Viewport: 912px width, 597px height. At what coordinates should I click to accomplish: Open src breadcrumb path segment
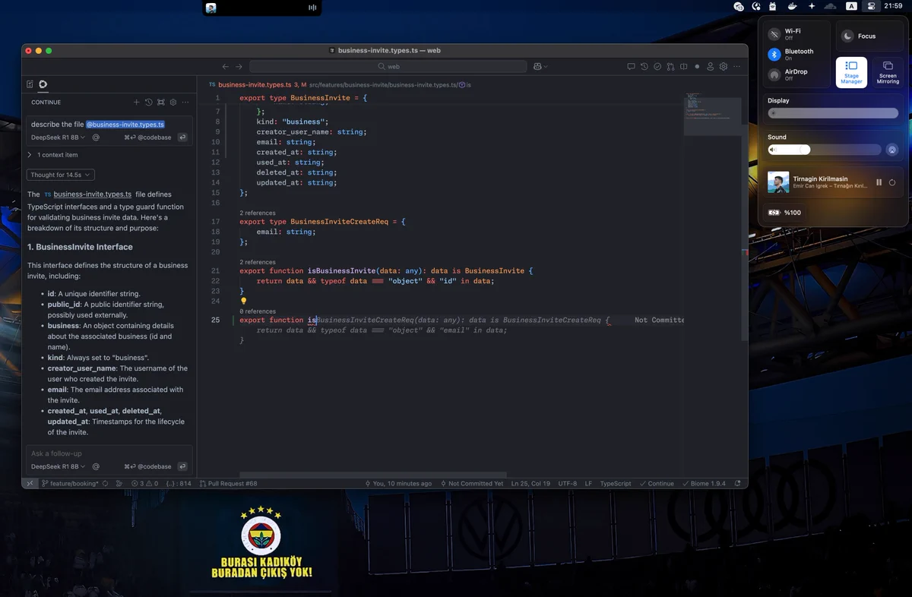pos(314,85)
